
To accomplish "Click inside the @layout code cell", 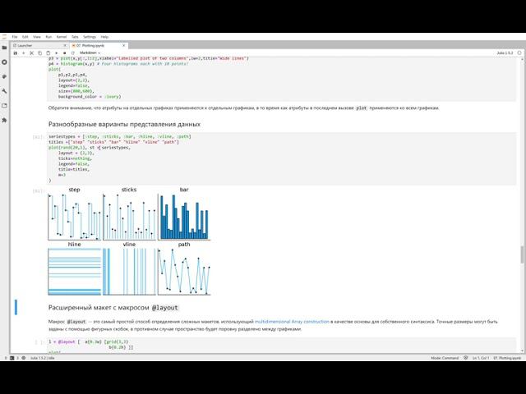I will click(x=281, y=345).
